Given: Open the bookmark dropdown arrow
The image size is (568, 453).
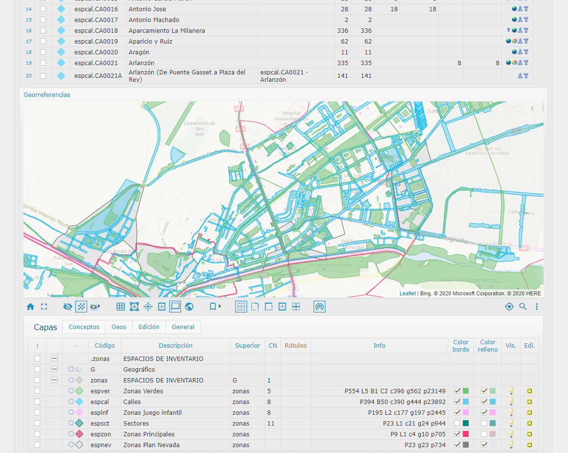Looking at the screenshot, I should click(x=220, y=307).
